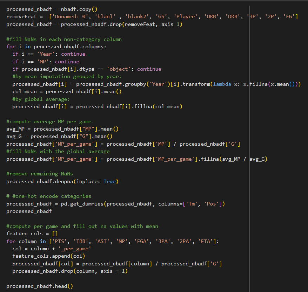
Task: Click the avg_G variable at its definition
Action: tap(14, 136)
